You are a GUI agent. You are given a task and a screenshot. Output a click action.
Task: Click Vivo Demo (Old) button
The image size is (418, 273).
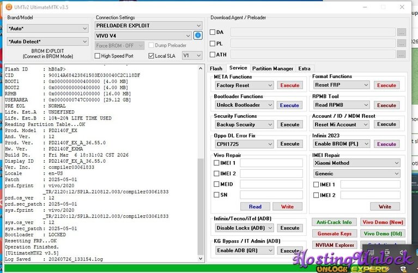pos(383,234)
